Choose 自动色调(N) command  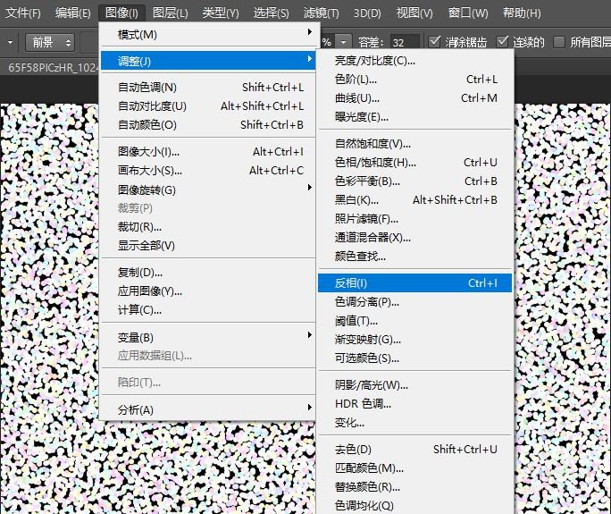(208, 87)
